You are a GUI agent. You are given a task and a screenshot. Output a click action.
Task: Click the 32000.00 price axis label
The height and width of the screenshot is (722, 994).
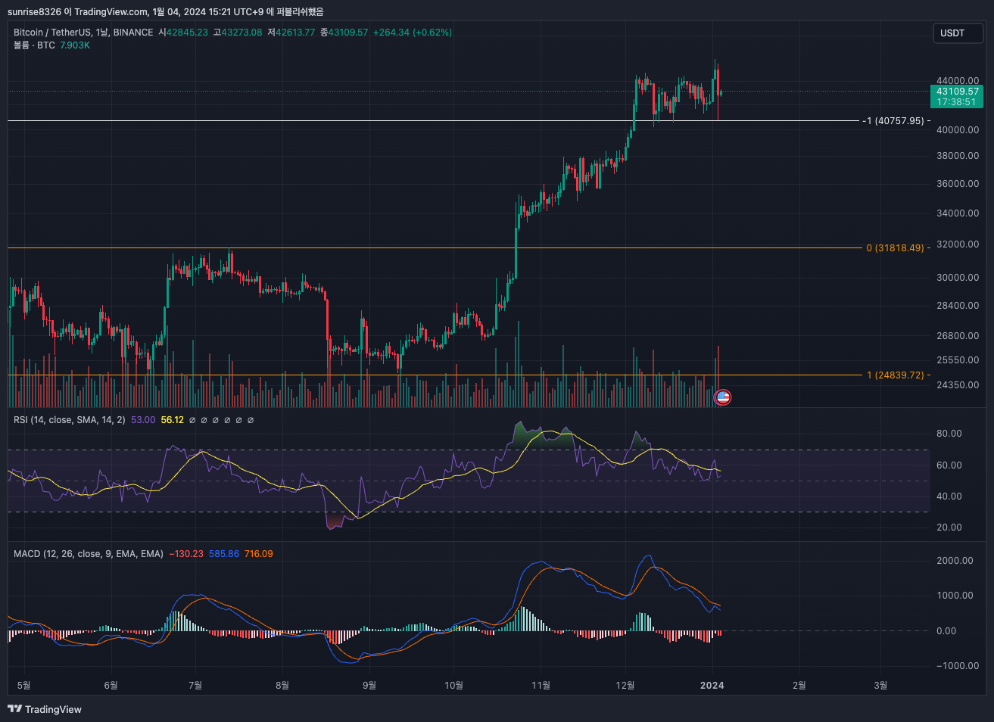coord(958,244)
